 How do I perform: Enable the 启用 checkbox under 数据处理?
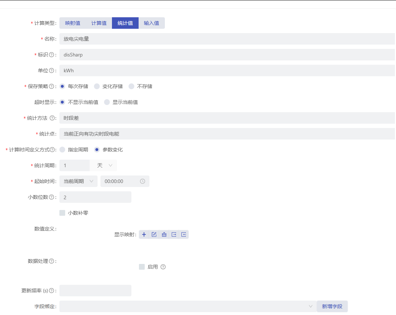tap(141, 266)
